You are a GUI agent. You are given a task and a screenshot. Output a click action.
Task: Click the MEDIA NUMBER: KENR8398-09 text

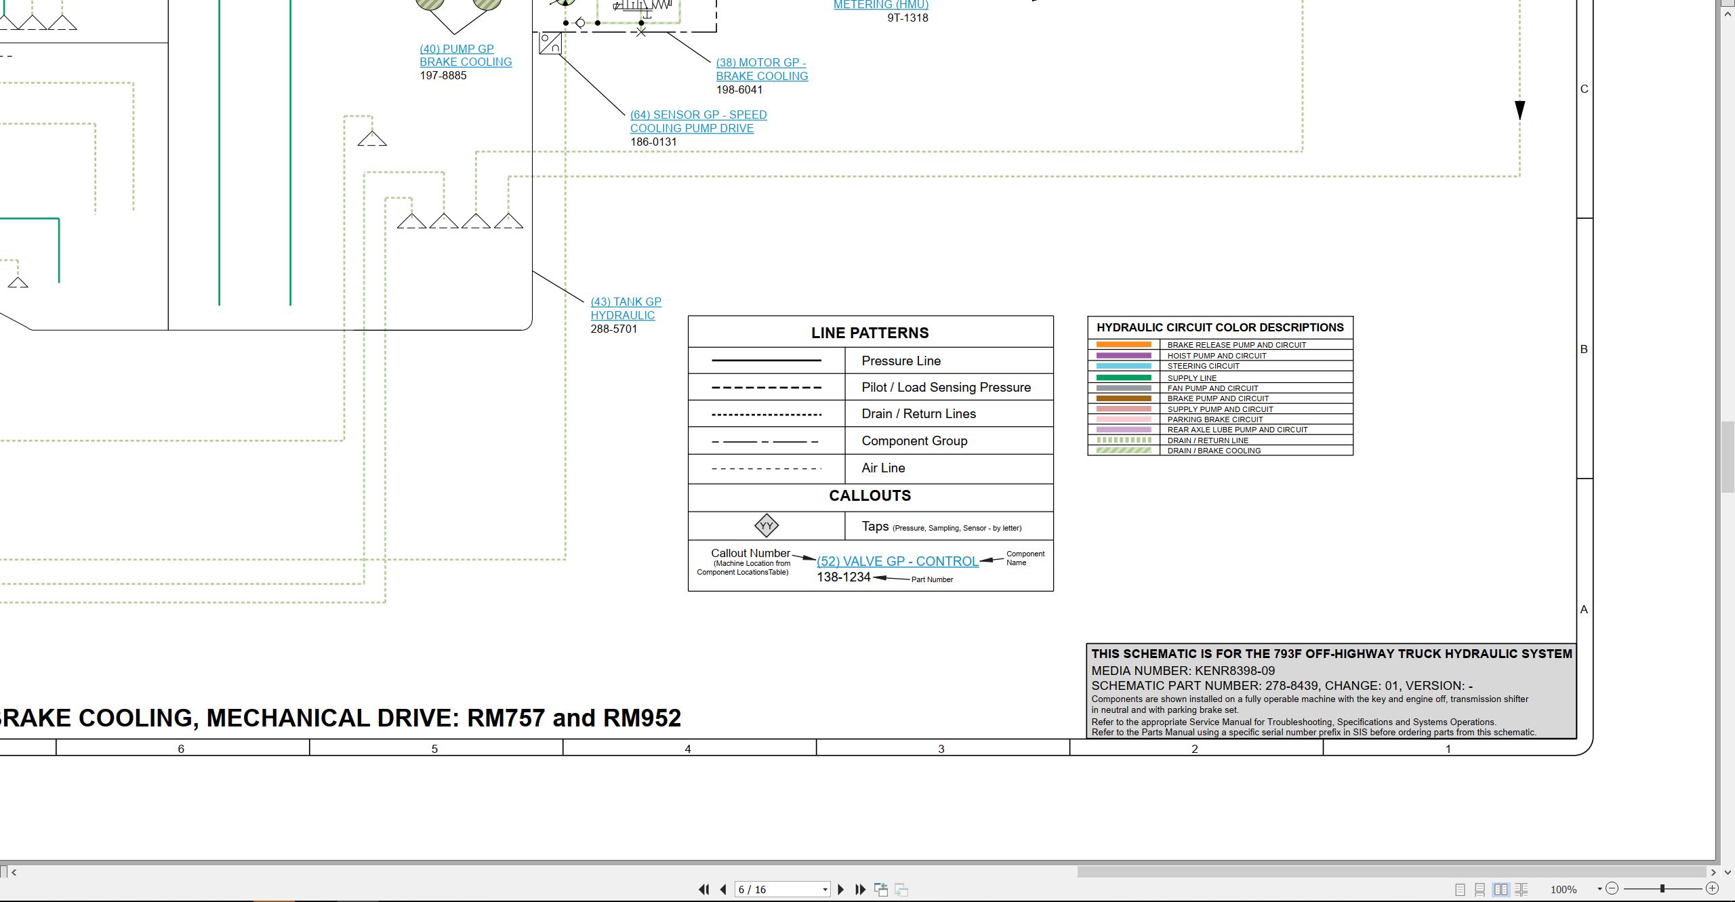1183,670
